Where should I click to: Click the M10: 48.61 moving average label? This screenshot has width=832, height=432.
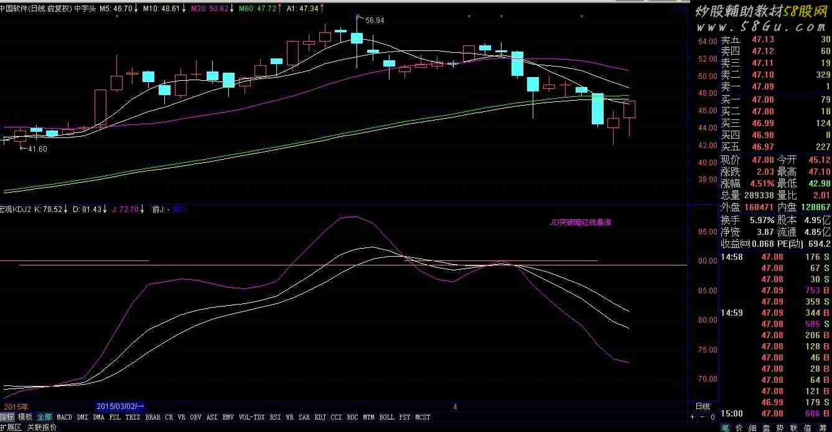[x=162, y=9]
